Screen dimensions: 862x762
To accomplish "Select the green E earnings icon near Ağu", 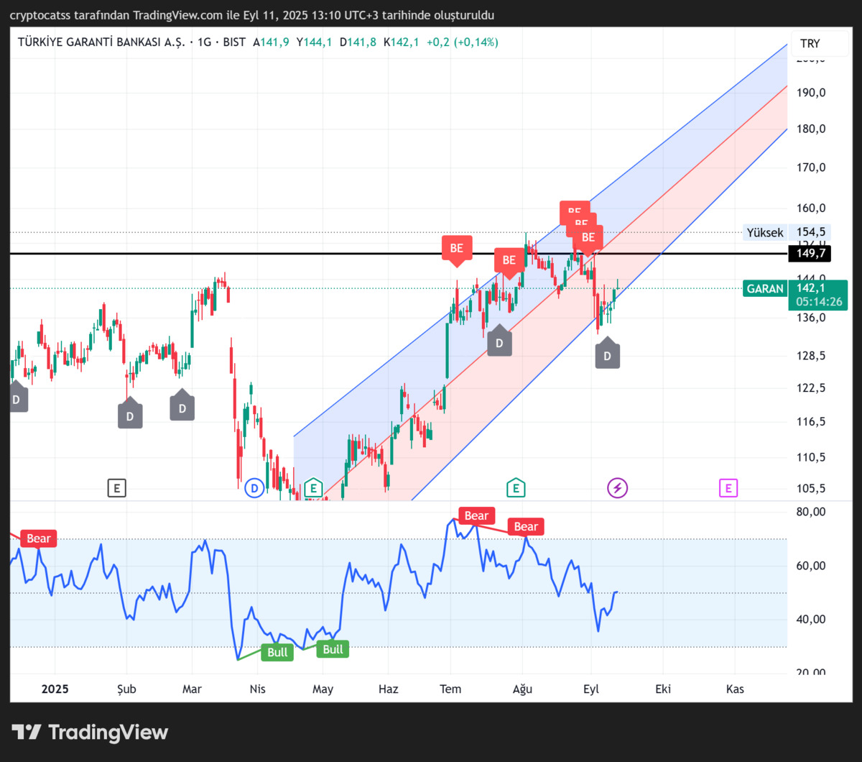I will coord(515,489).
